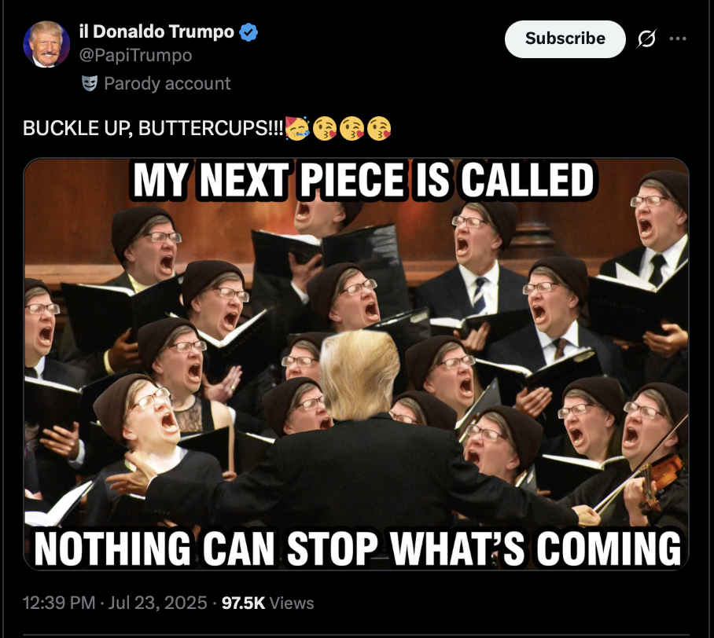Click the NOTHING CAN STOP WHAT'S COMING caption
The width and height of the screenshot is (714, 638).
pyautogui.click(x=358, y=548)
